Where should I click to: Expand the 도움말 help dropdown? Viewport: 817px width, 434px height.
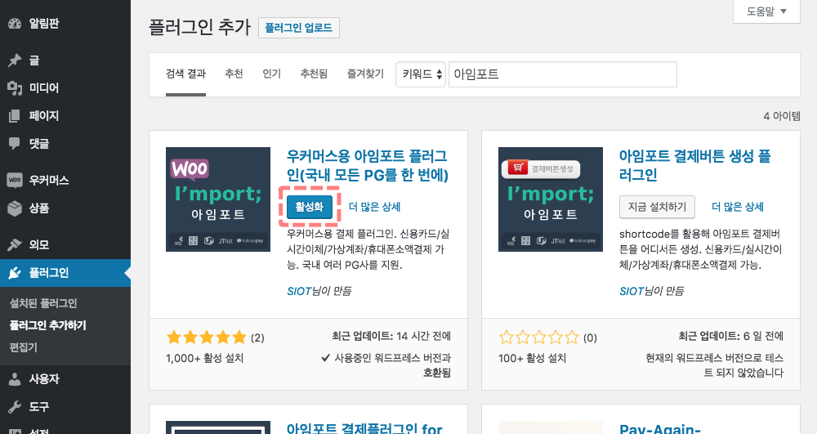766,11
